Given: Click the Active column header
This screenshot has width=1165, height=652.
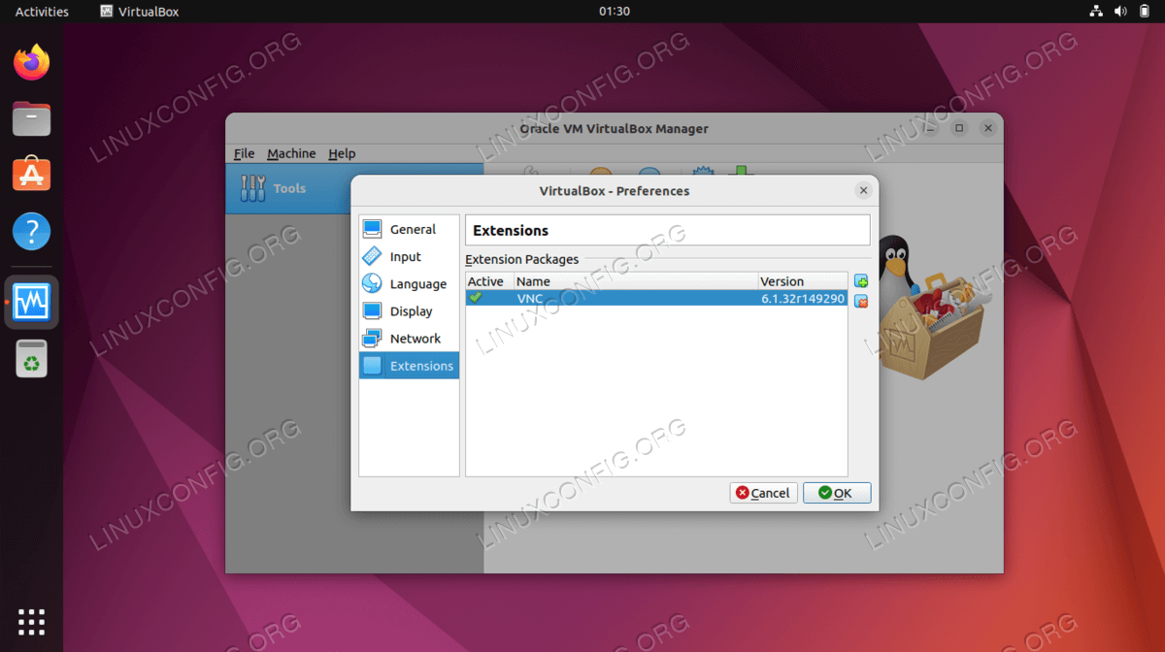Looking at the screenshot, I should click(489, 281).
